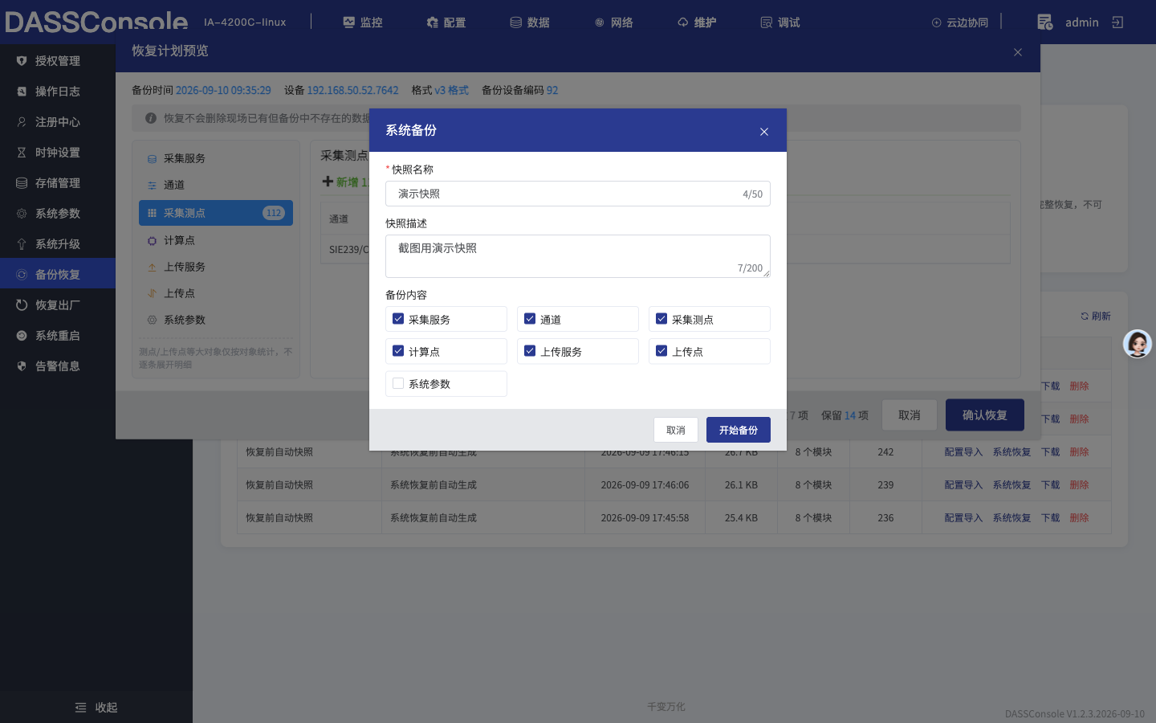
Task: Uncheck the 上传服务 checkbox
Action: pyautogui.click(x=530, y=351)
